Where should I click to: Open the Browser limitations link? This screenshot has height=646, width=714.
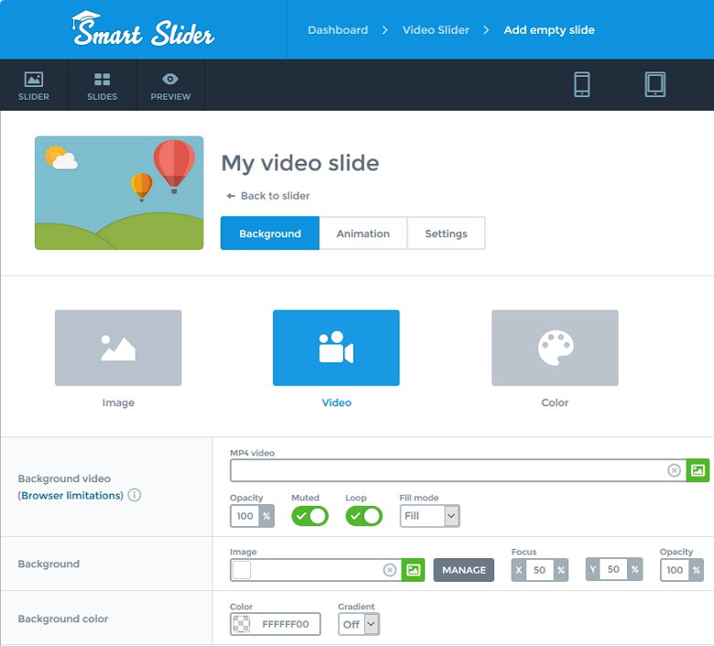click(72, 495)
